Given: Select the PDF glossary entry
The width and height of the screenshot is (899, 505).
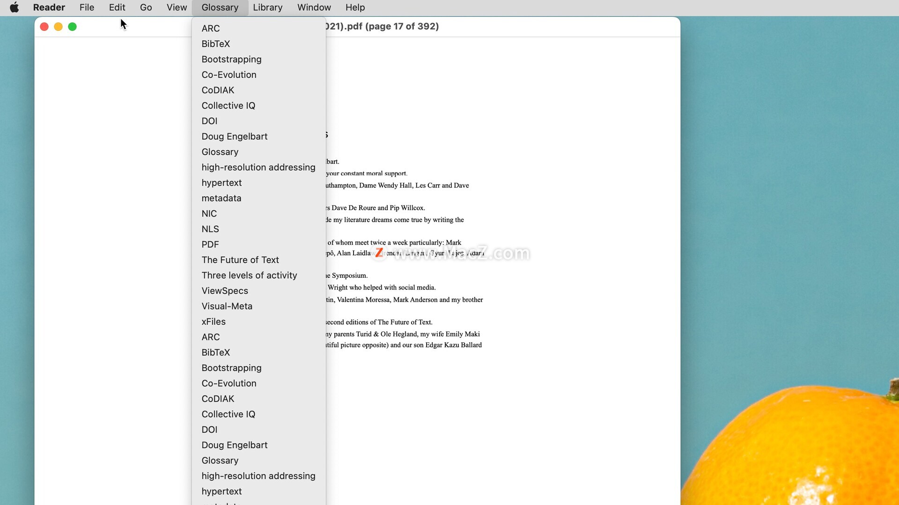Looking at the screenshot, I should [x=259, y=245].
